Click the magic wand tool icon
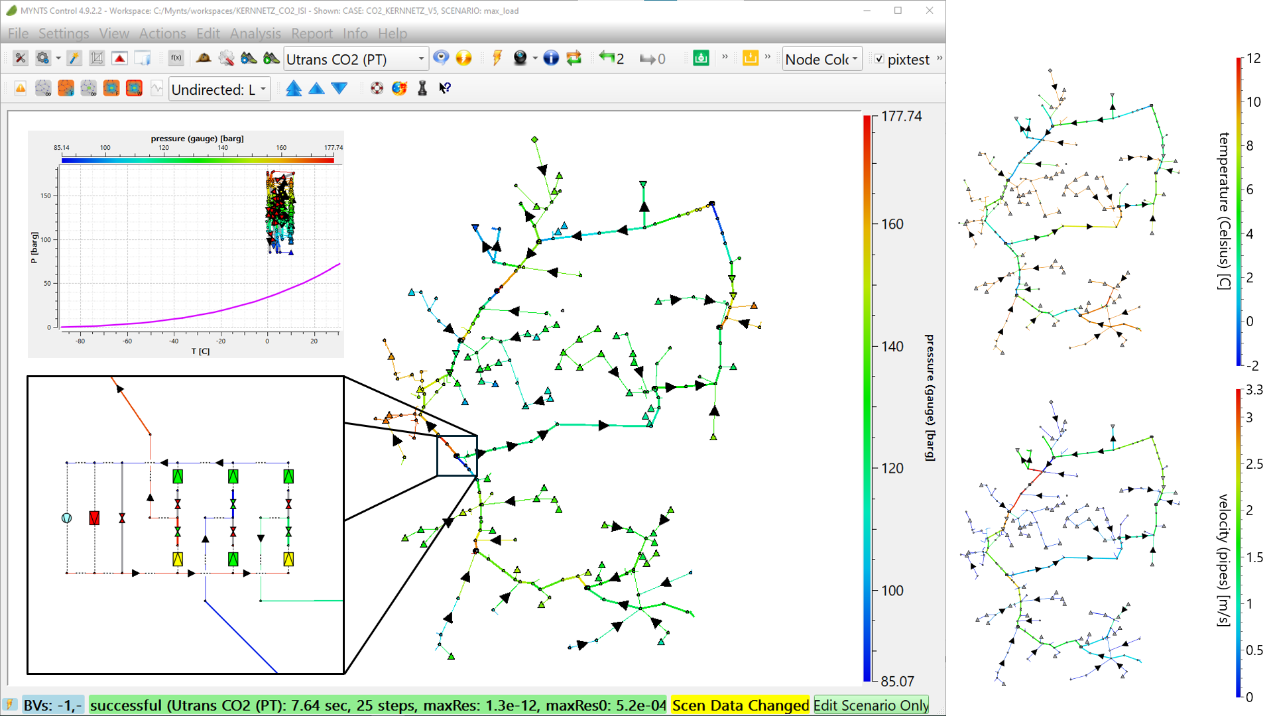The width and height of the screenshot is (1273, 716). 74,58
